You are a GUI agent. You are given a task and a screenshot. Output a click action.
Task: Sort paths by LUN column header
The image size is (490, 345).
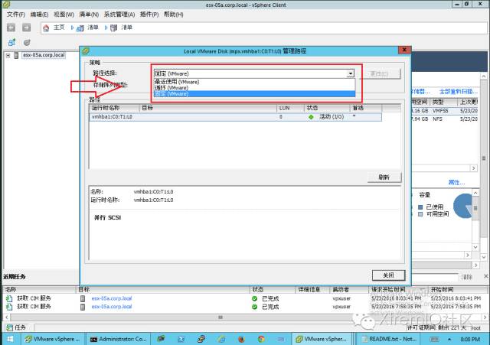click(x=290, y=108)
